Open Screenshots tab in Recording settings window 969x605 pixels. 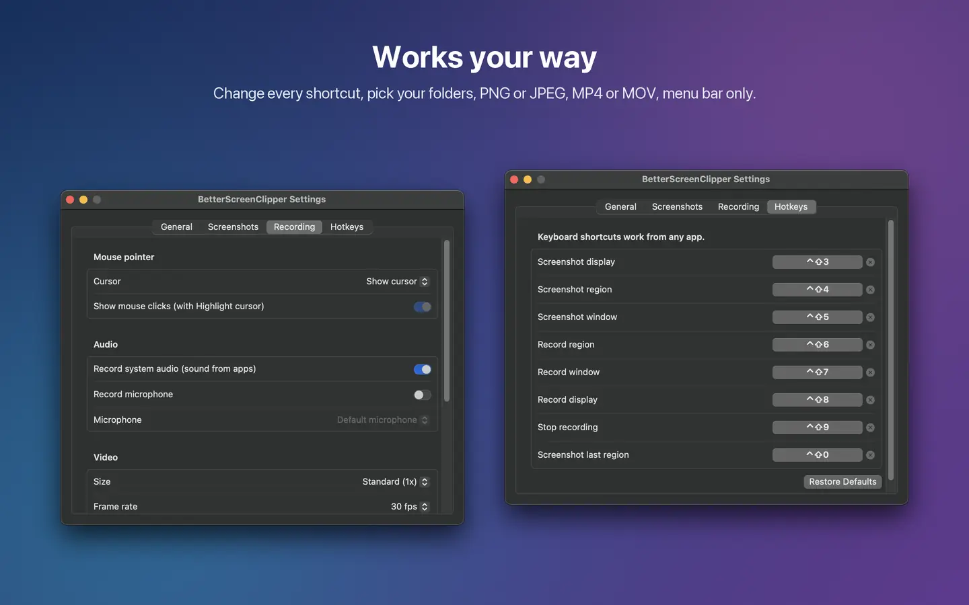pos(233,227)
